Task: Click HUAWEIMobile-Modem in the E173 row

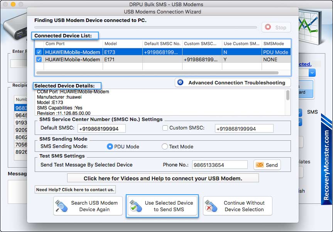Action: point(73,52)
